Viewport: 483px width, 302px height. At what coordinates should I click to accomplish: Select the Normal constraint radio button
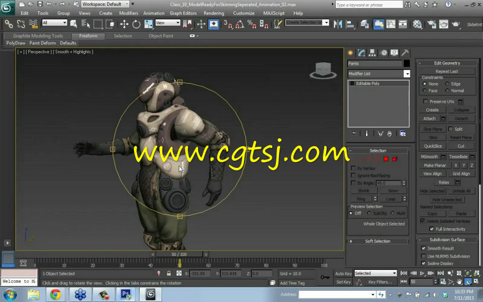(447, 91)
